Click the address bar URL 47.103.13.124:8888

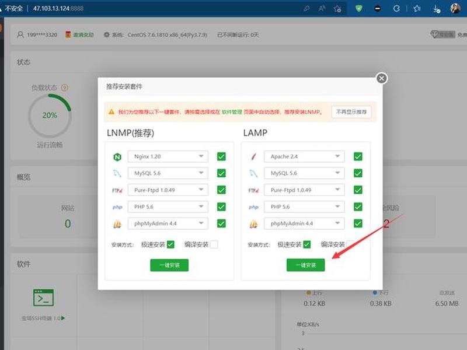point(58,8)
